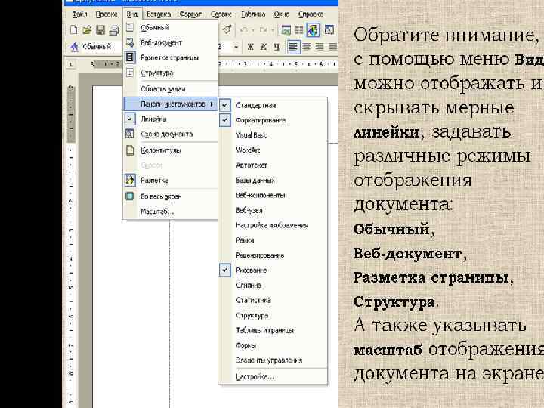Choose the Разметка markup menu item
544x408 pixels.
pos(171,181)
